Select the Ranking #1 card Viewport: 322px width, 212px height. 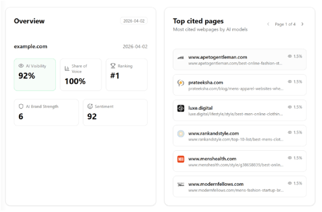(127, 75)
